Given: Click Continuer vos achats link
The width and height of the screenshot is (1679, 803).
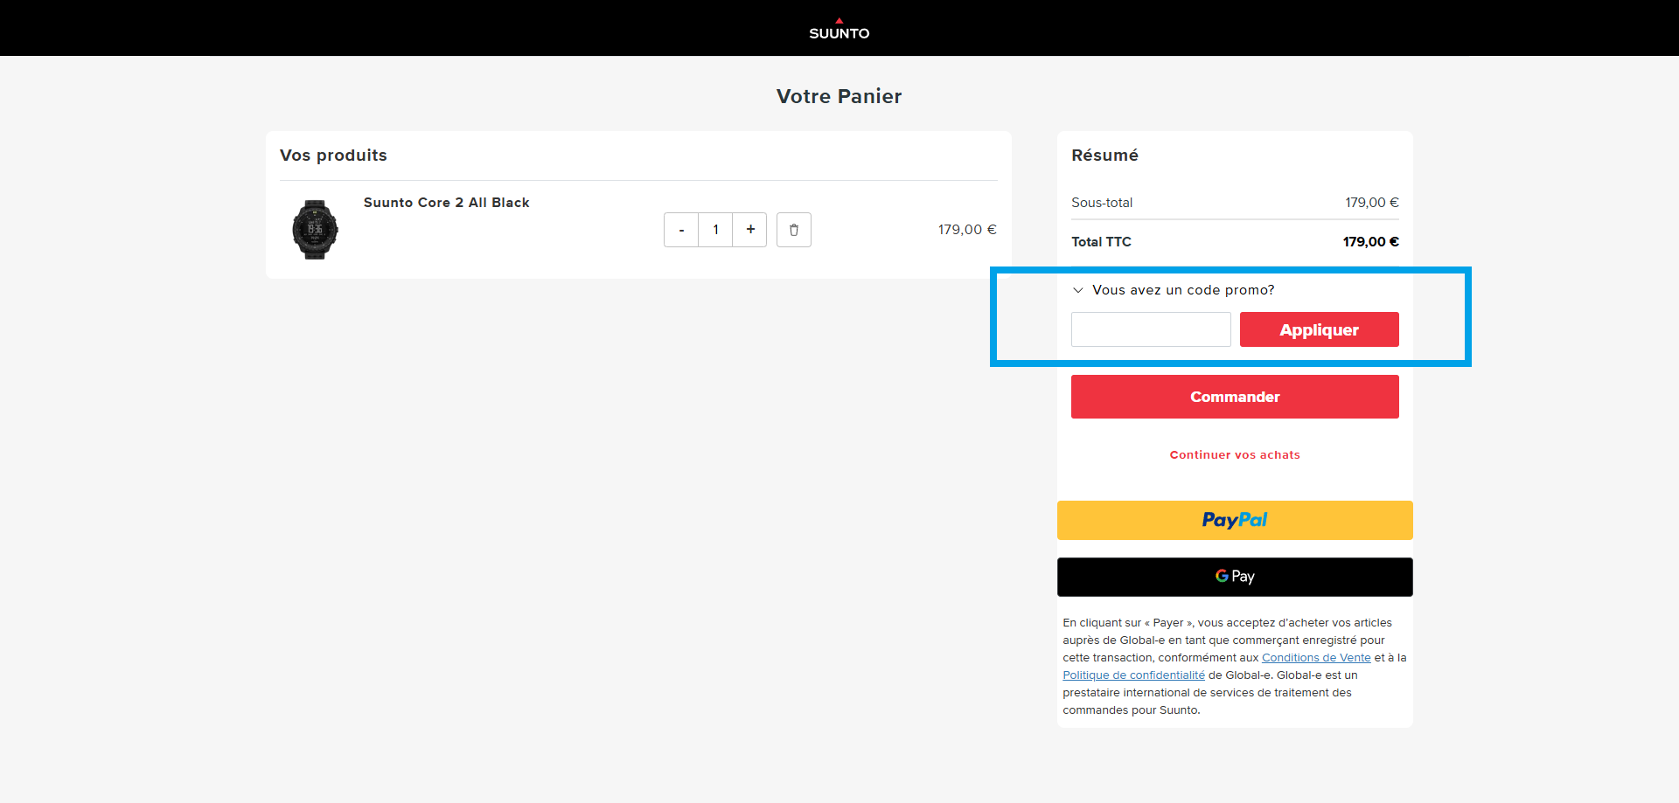Looking at the screenshot, I should pyautogui.click(x=1235, y=455).
